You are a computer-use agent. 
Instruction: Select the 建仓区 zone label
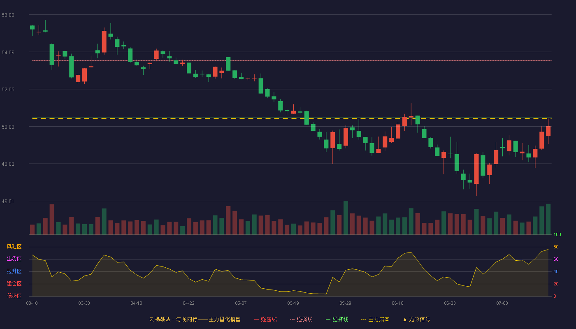coord(14,284)
